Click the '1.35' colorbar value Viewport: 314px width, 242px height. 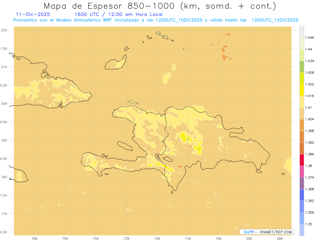pos(309,224)
